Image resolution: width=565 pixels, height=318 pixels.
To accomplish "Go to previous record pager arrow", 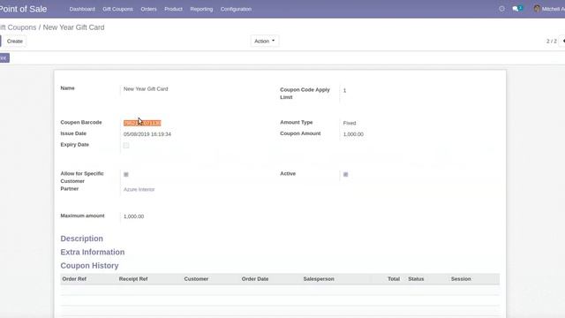I will pos(563,42).
